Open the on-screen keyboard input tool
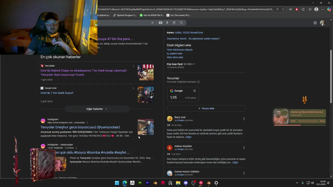Screen dimensions: 333x187 (x=161, y=23)
